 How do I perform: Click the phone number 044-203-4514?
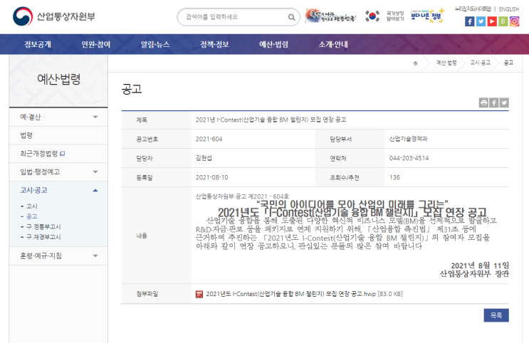409,158
